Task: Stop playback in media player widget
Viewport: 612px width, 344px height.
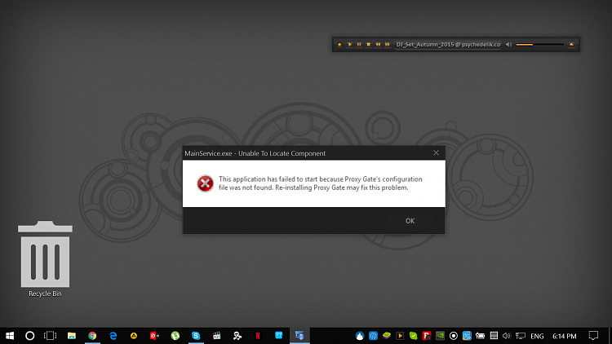Action: 369,45
